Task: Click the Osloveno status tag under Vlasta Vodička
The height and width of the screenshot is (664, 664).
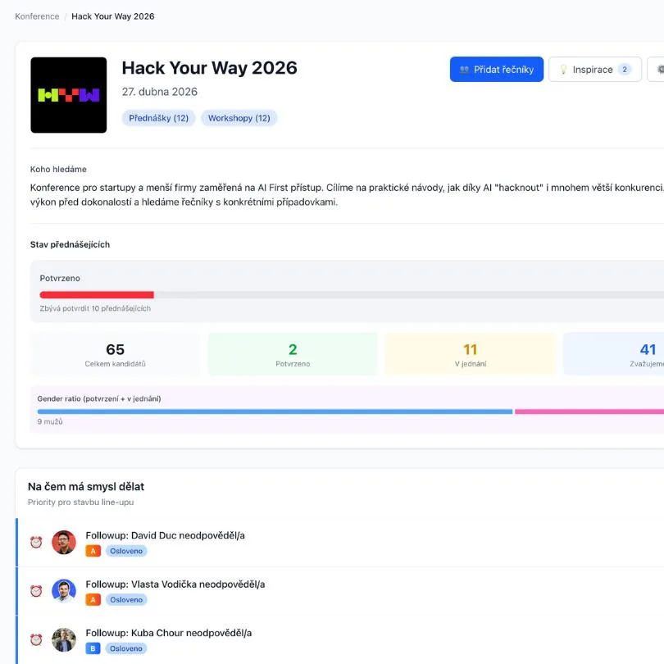Action: coord(126,600)
